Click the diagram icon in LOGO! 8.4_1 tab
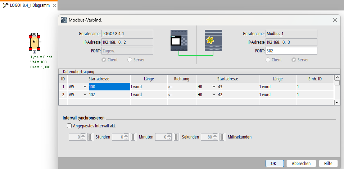Screen dimensions: 344x169 [5, 5]
